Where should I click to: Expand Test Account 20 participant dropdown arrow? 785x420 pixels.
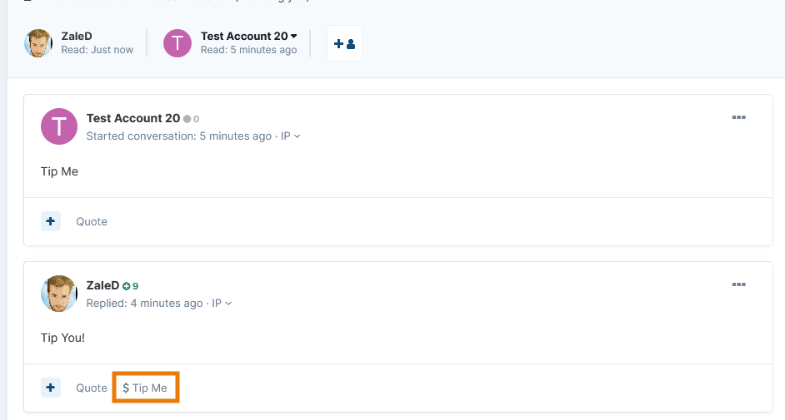click(x=294, y=36)
